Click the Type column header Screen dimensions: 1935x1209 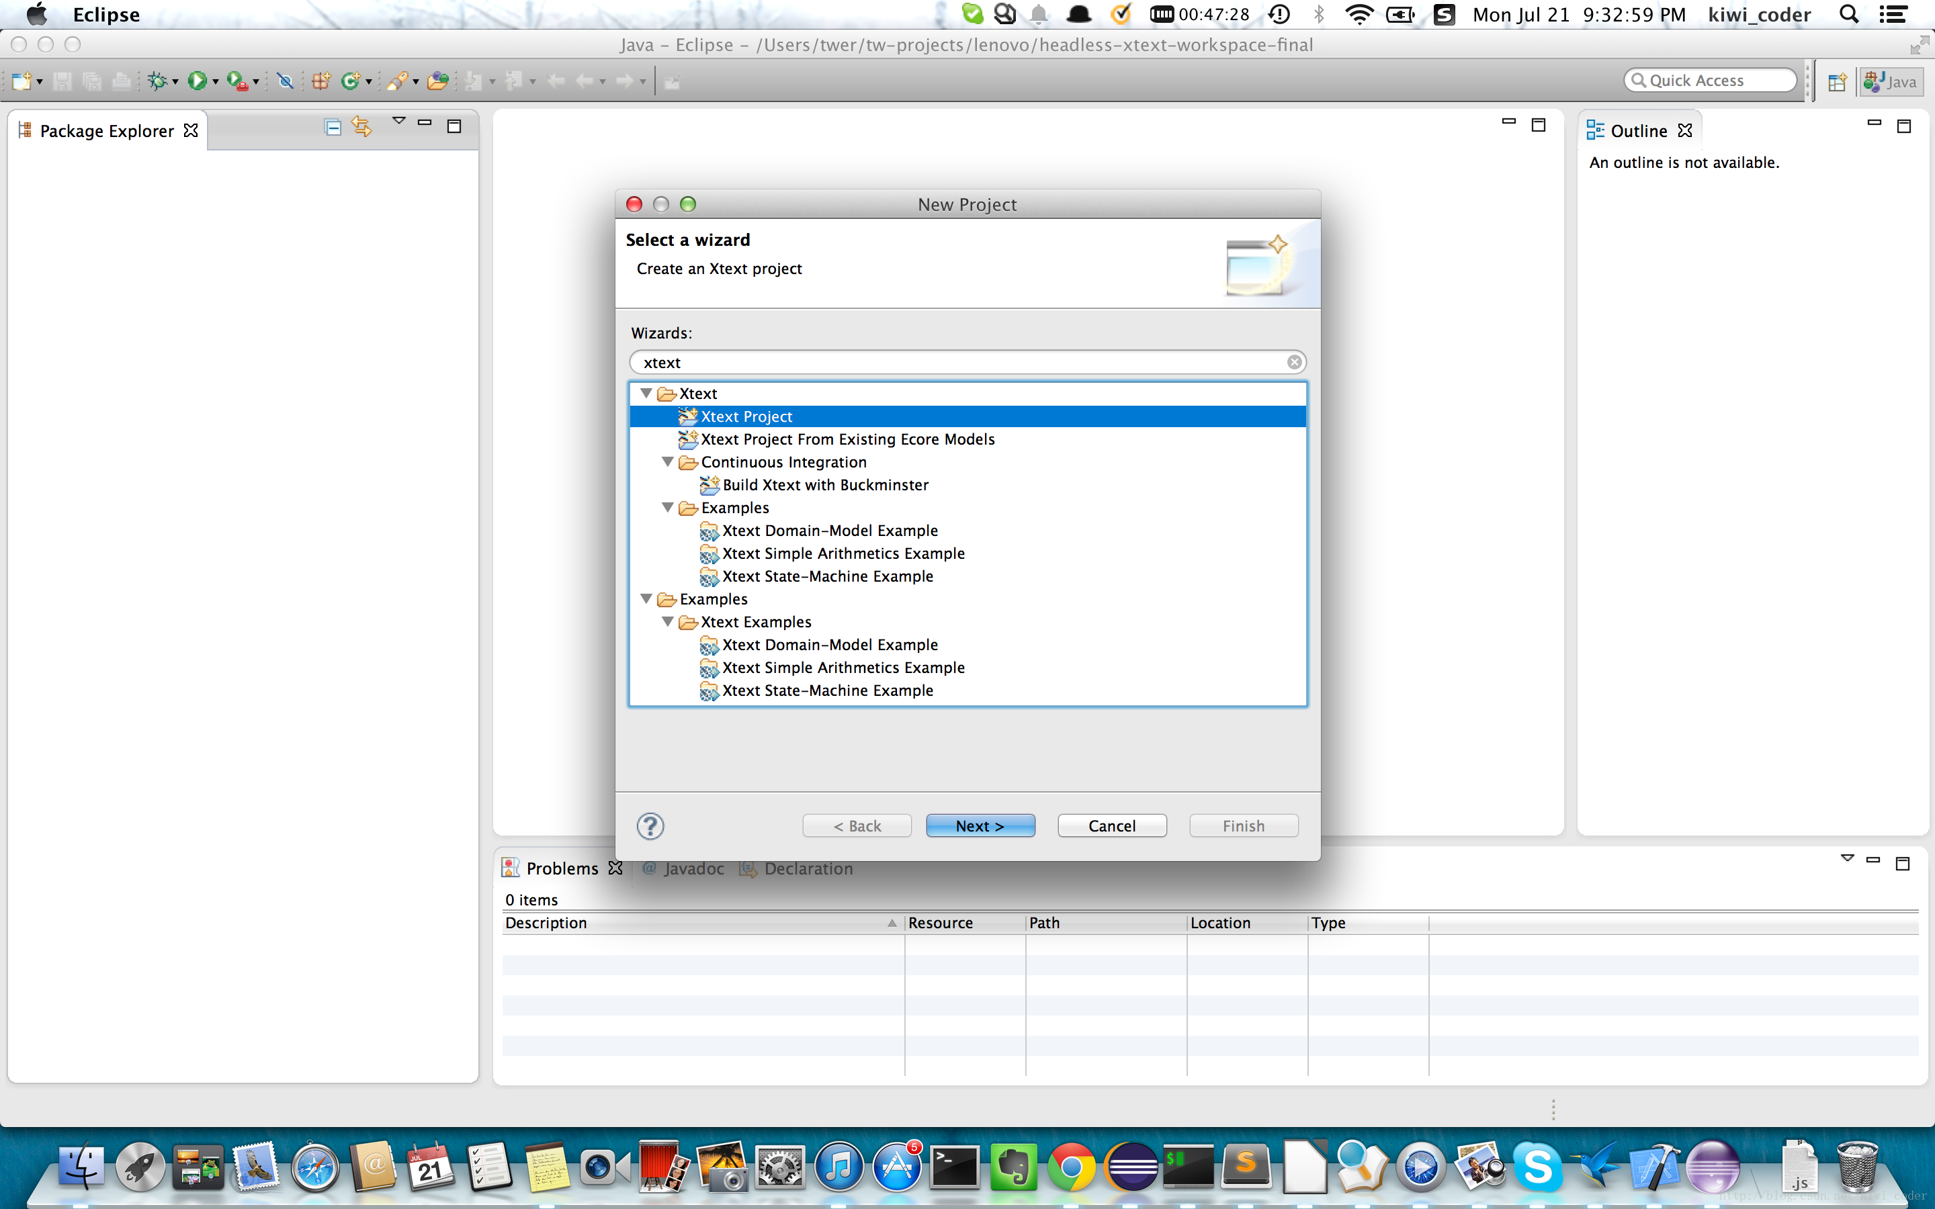coord(1368,923)
